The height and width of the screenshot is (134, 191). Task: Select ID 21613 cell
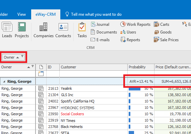(x=53, y=88)
